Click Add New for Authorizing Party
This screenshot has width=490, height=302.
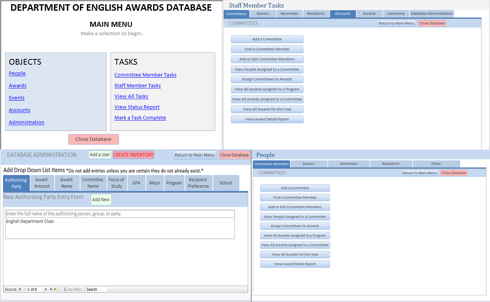[x=101, y=199]
